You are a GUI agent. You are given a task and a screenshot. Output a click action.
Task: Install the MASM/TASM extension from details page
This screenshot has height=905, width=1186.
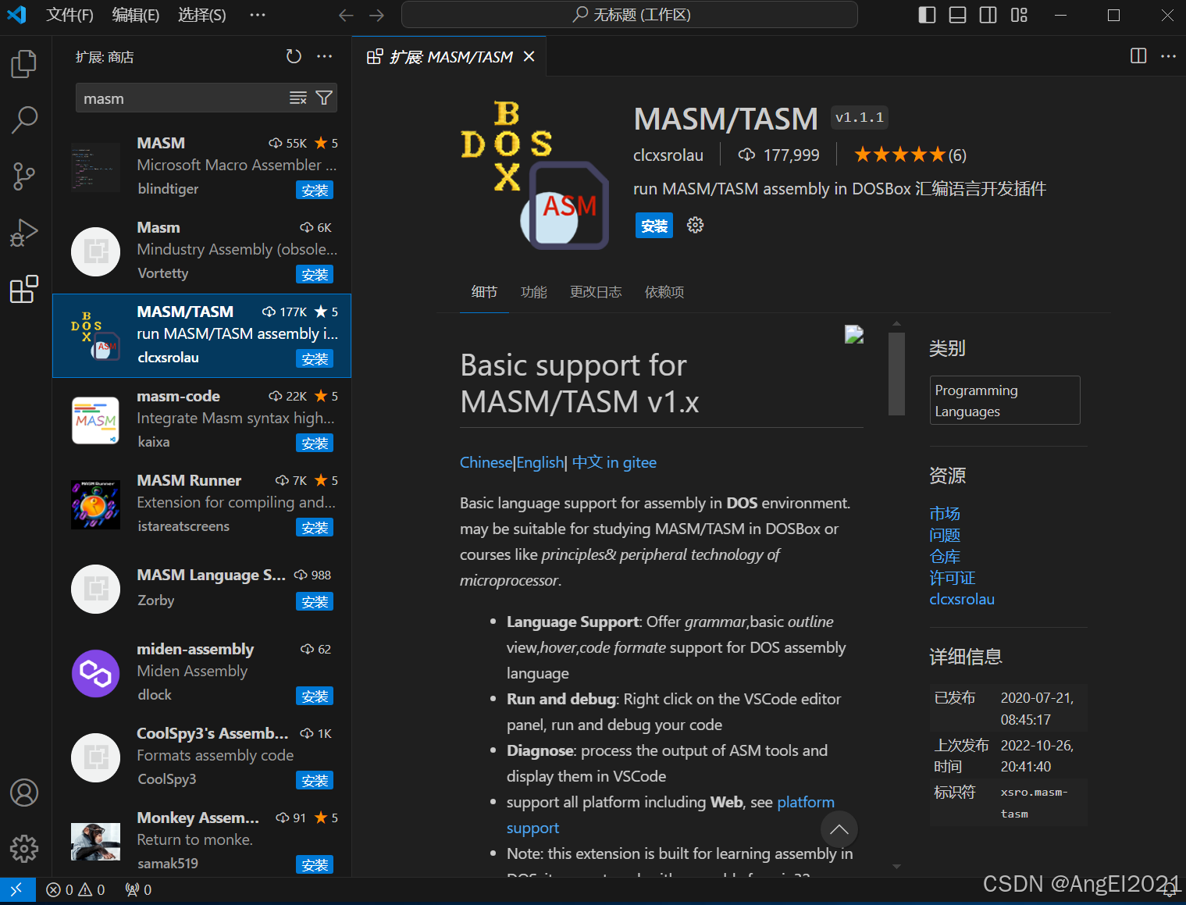pos(654,226)
